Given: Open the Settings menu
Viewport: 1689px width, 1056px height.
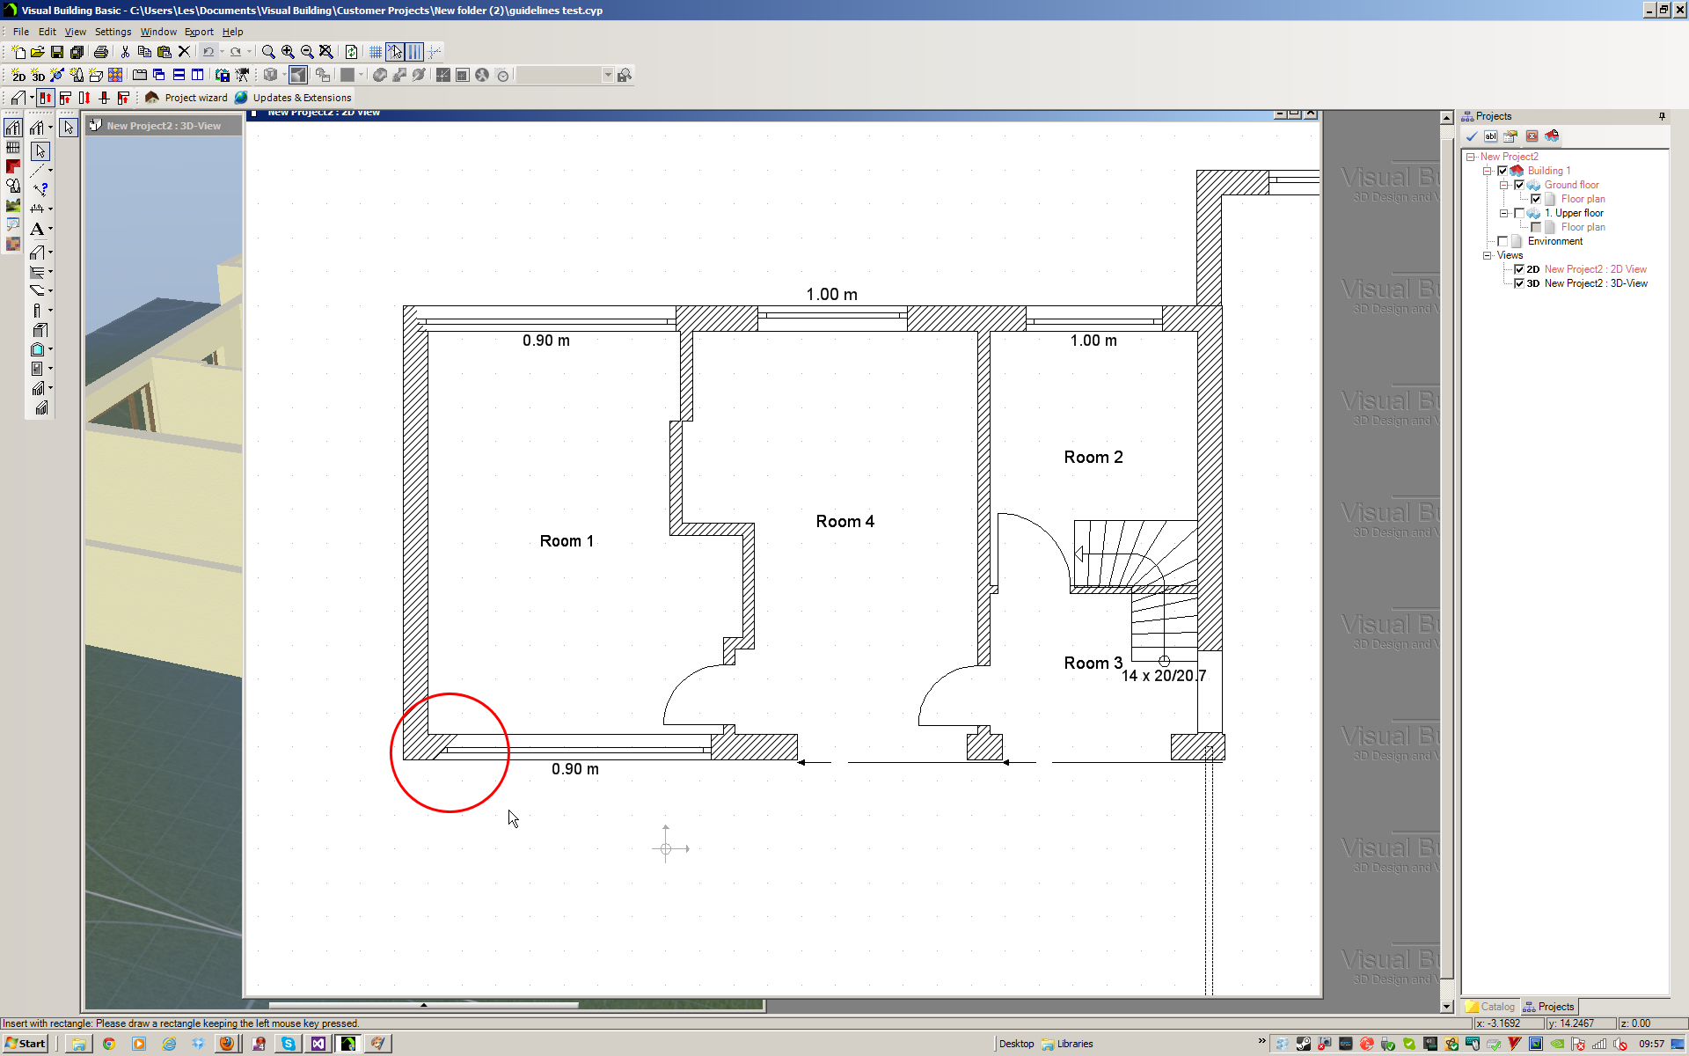Looking at the screenshot, I should click(x=113, y=32).
